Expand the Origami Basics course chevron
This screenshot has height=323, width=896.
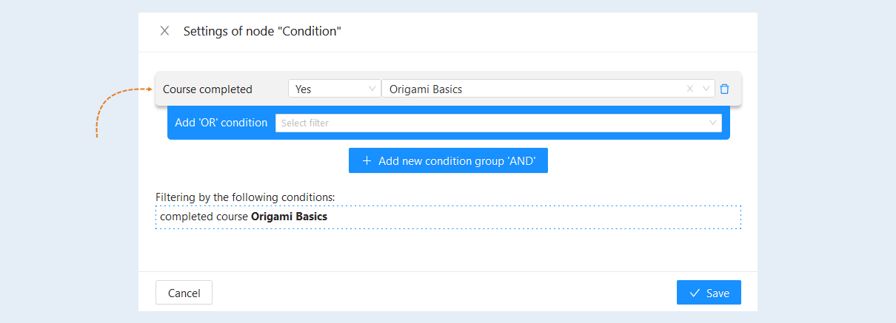pyautogui.click(x=706, y=89)
